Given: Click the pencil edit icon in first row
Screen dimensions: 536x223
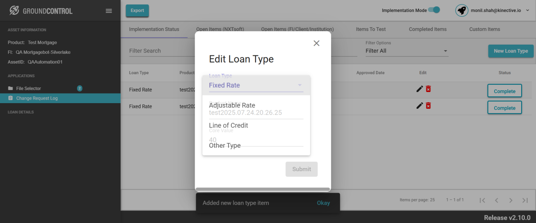Looking at the screenshot, I should click(x=420, y=89).
